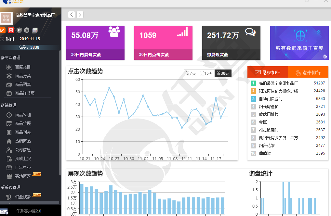Select 商品添加 in the sidebar
Image resolution: width=331 pixels, height=216 pixels.
23,115
